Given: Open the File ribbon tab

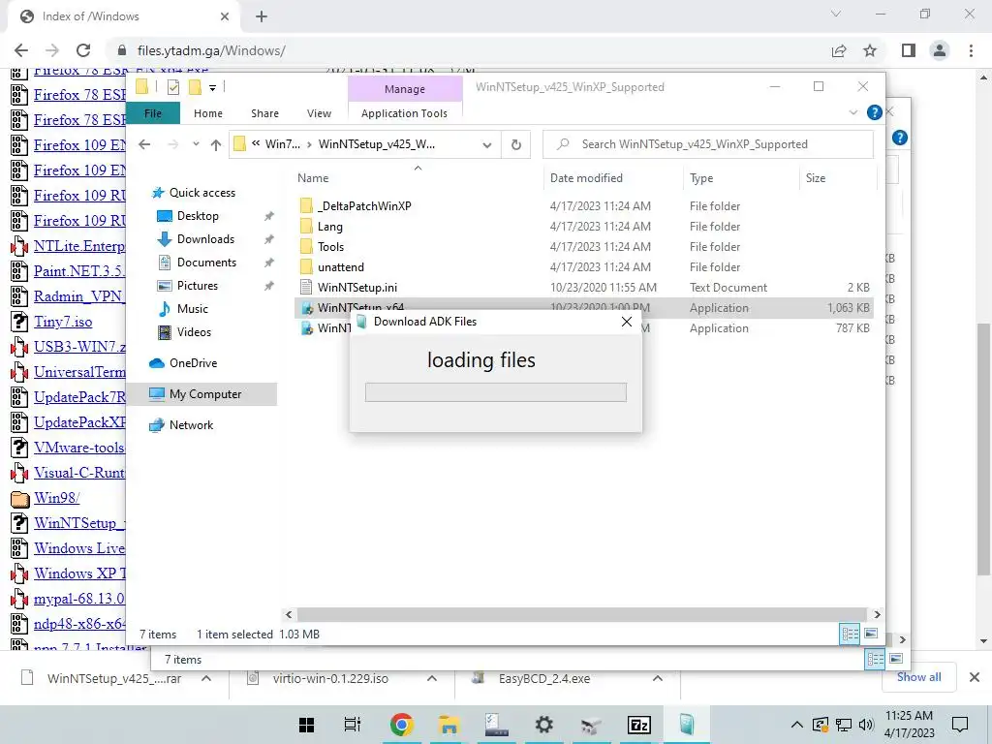Looking at the screenshot, I should (x=153, y=113).
